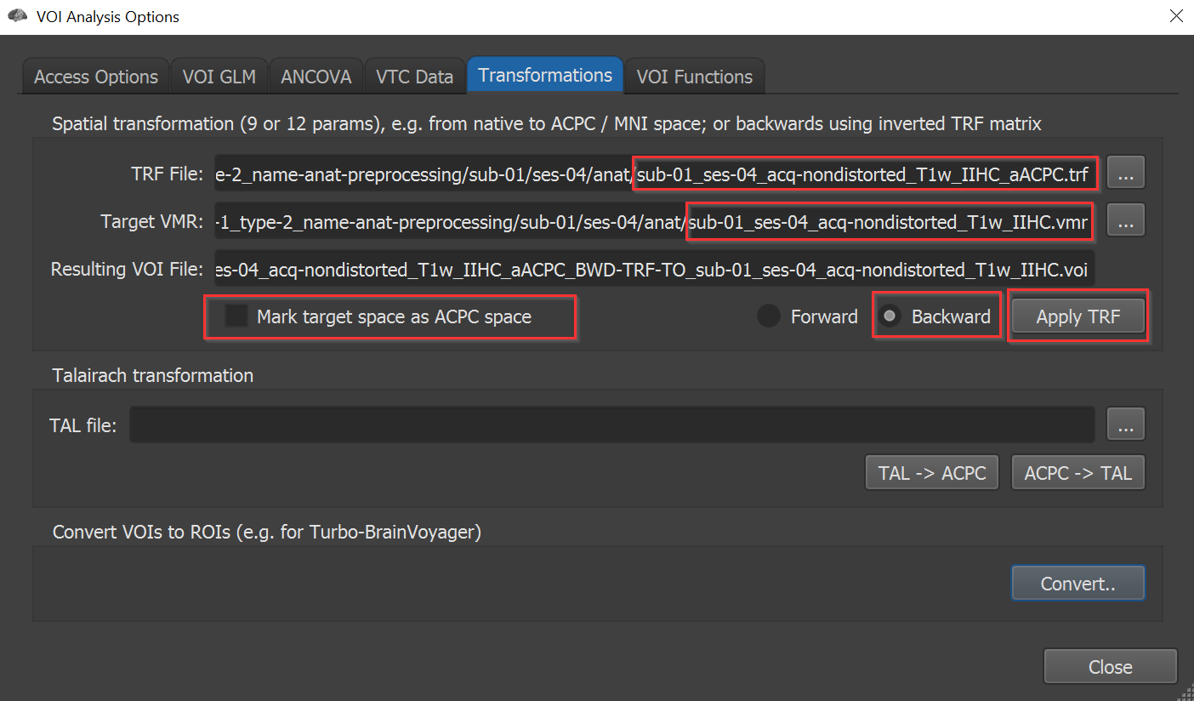Select the Forward radio button
This screenshot has width=1194, height=701.
pyautogui.click(x=769, y=317)
